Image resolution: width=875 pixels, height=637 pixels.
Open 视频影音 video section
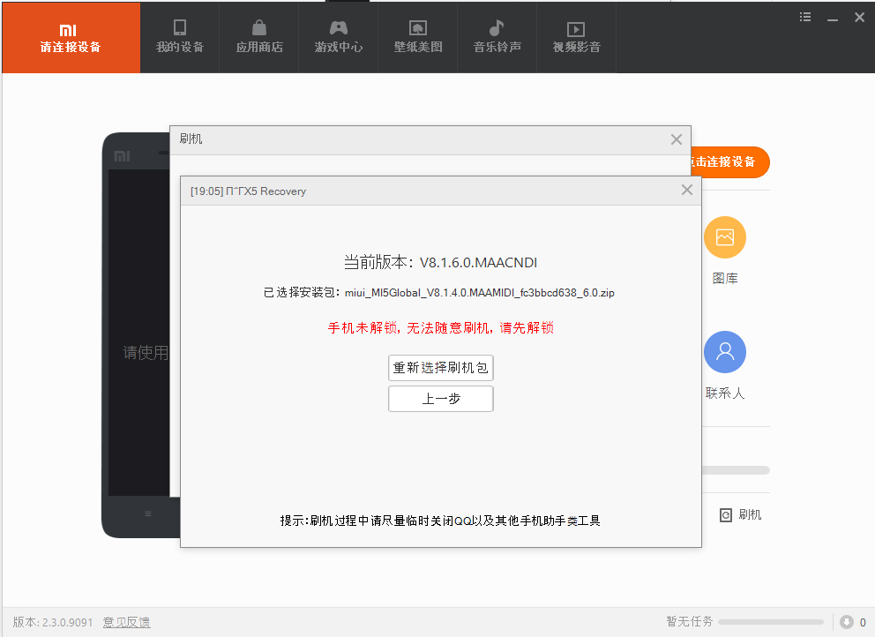(x=577, y=37)
